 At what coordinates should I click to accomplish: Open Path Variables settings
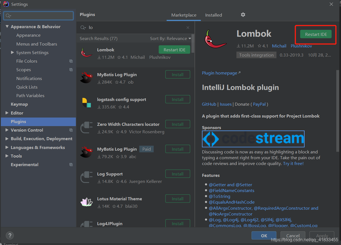pyautogui.click(x=30, y=95)
